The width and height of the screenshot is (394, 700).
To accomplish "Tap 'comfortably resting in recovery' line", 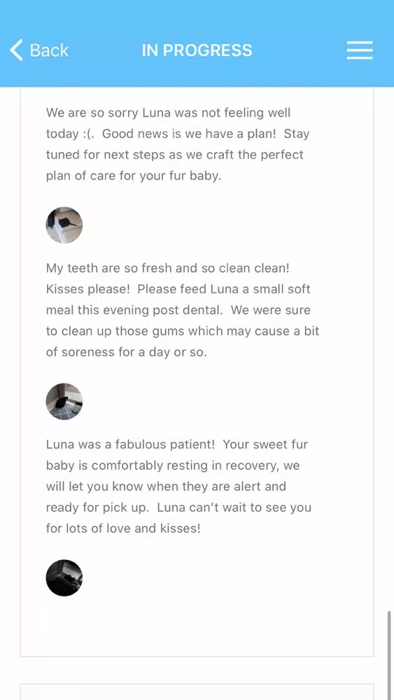I will tap(173, 465).
